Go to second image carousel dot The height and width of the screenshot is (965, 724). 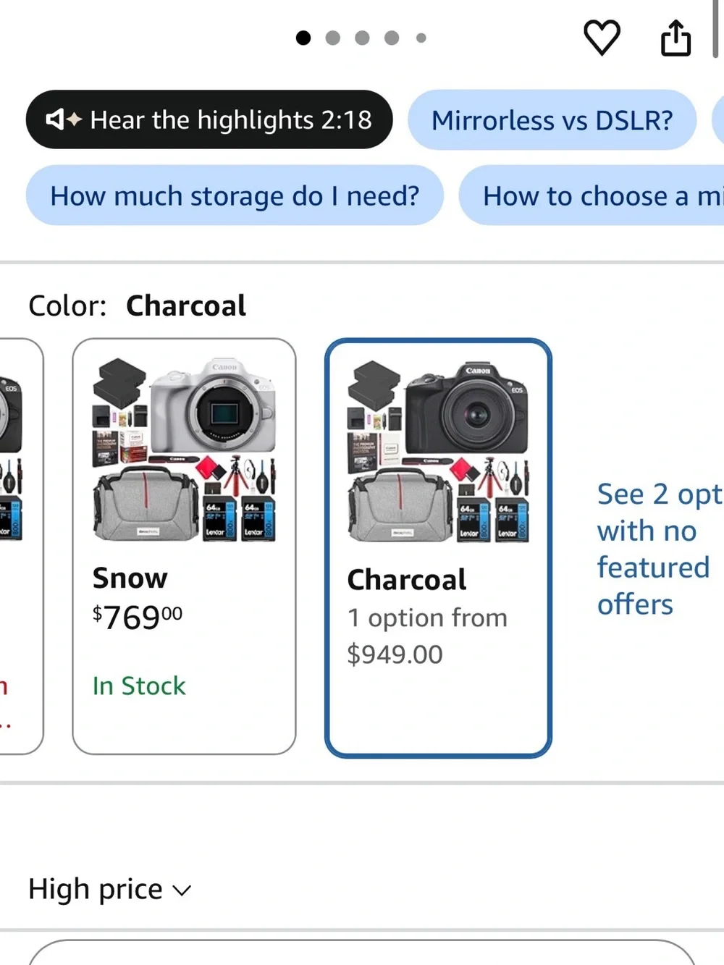point(332,38)
